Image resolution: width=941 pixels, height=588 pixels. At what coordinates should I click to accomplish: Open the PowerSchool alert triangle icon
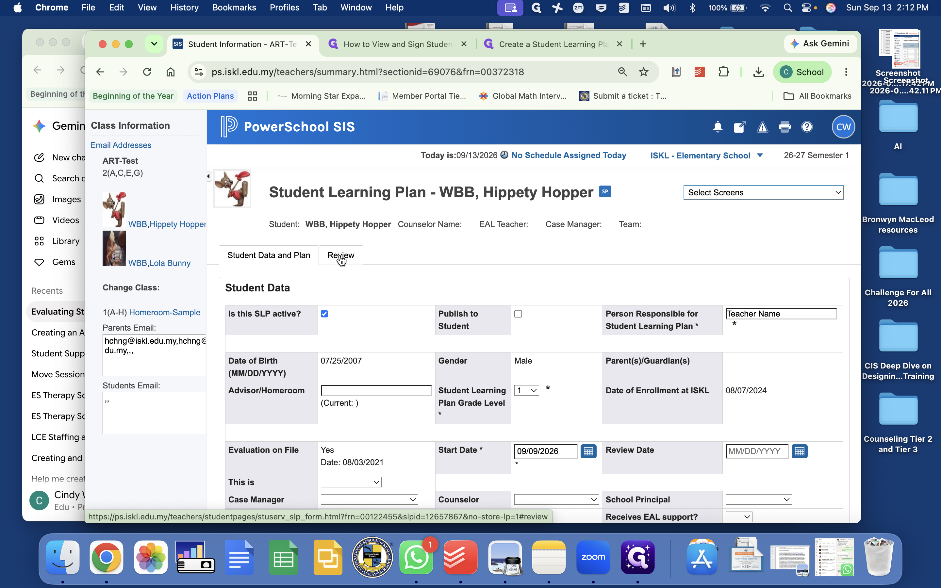tap(762, 127)
